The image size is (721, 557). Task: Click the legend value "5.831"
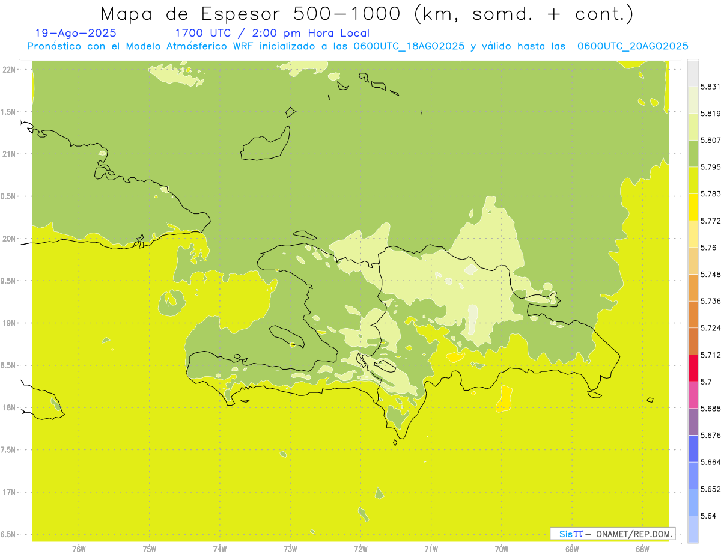click(711, 87)
